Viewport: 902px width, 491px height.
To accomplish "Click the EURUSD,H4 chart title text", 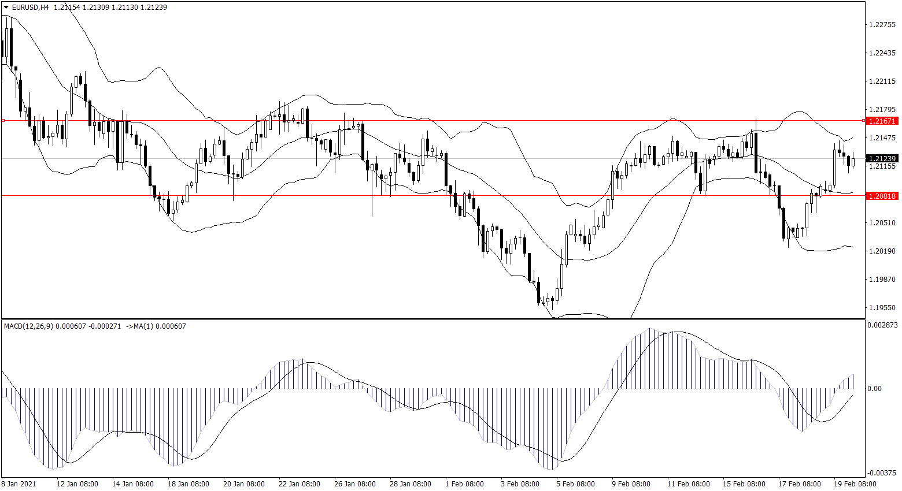I will tap(30, 8).
